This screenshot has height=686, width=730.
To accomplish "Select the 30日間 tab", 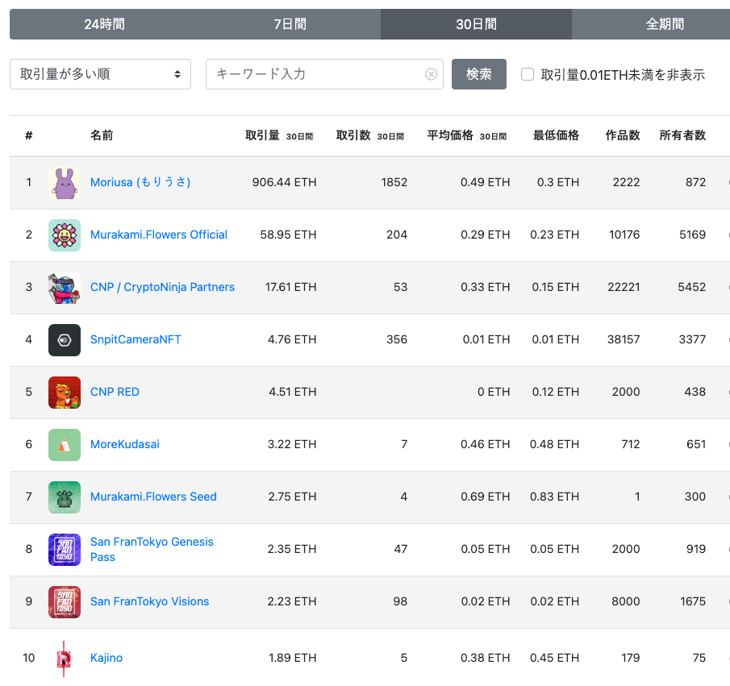I will (x=476, y=24).
